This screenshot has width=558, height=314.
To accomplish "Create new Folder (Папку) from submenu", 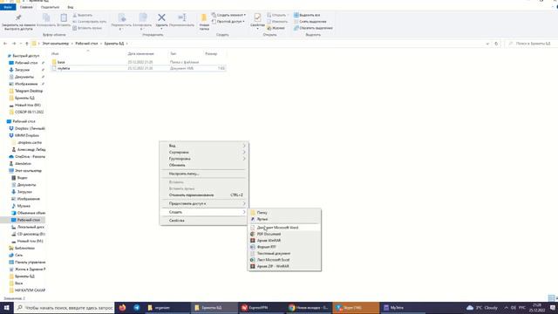I will pyautogui.click(x=284, y=213).
